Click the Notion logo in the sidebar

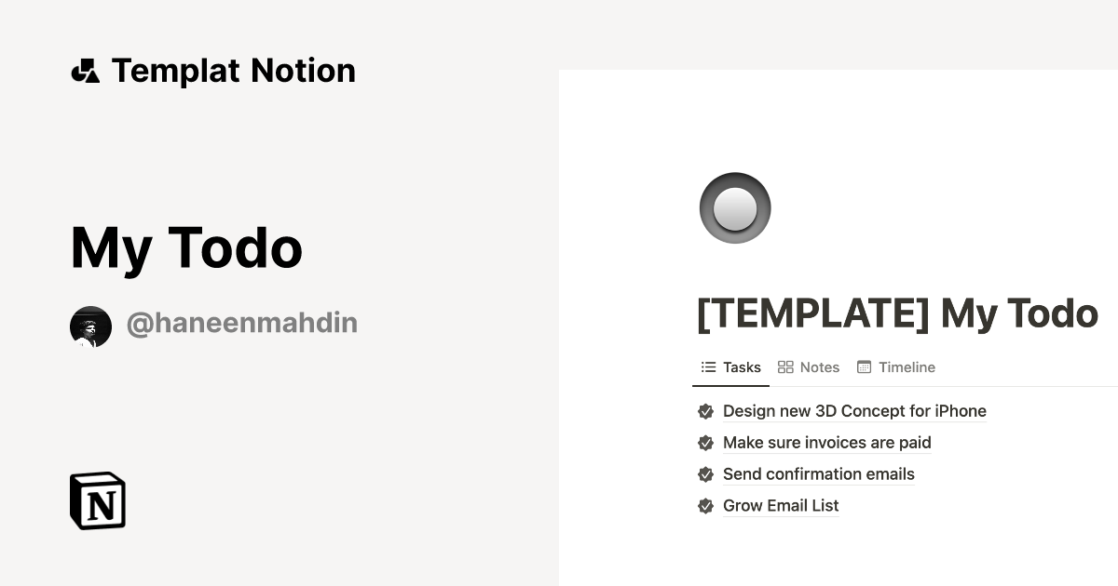coord(97,500)
